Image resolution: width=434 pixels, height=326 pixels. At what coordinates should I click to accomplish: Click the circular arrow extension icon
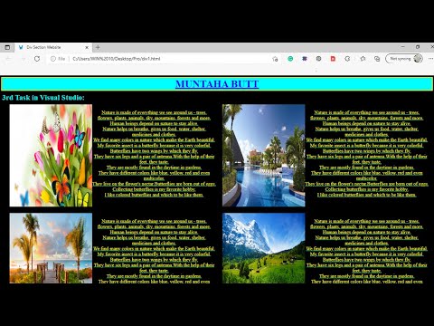pos(347,59)
